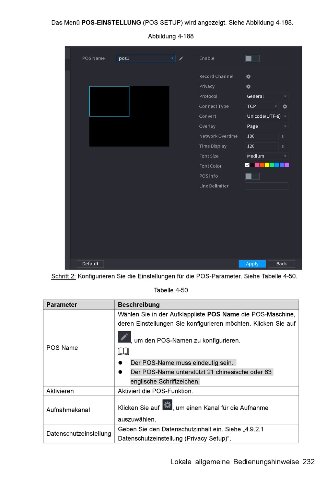Open the POS Name dropdown pos1
326x477 pixels.
pos(146,58)
